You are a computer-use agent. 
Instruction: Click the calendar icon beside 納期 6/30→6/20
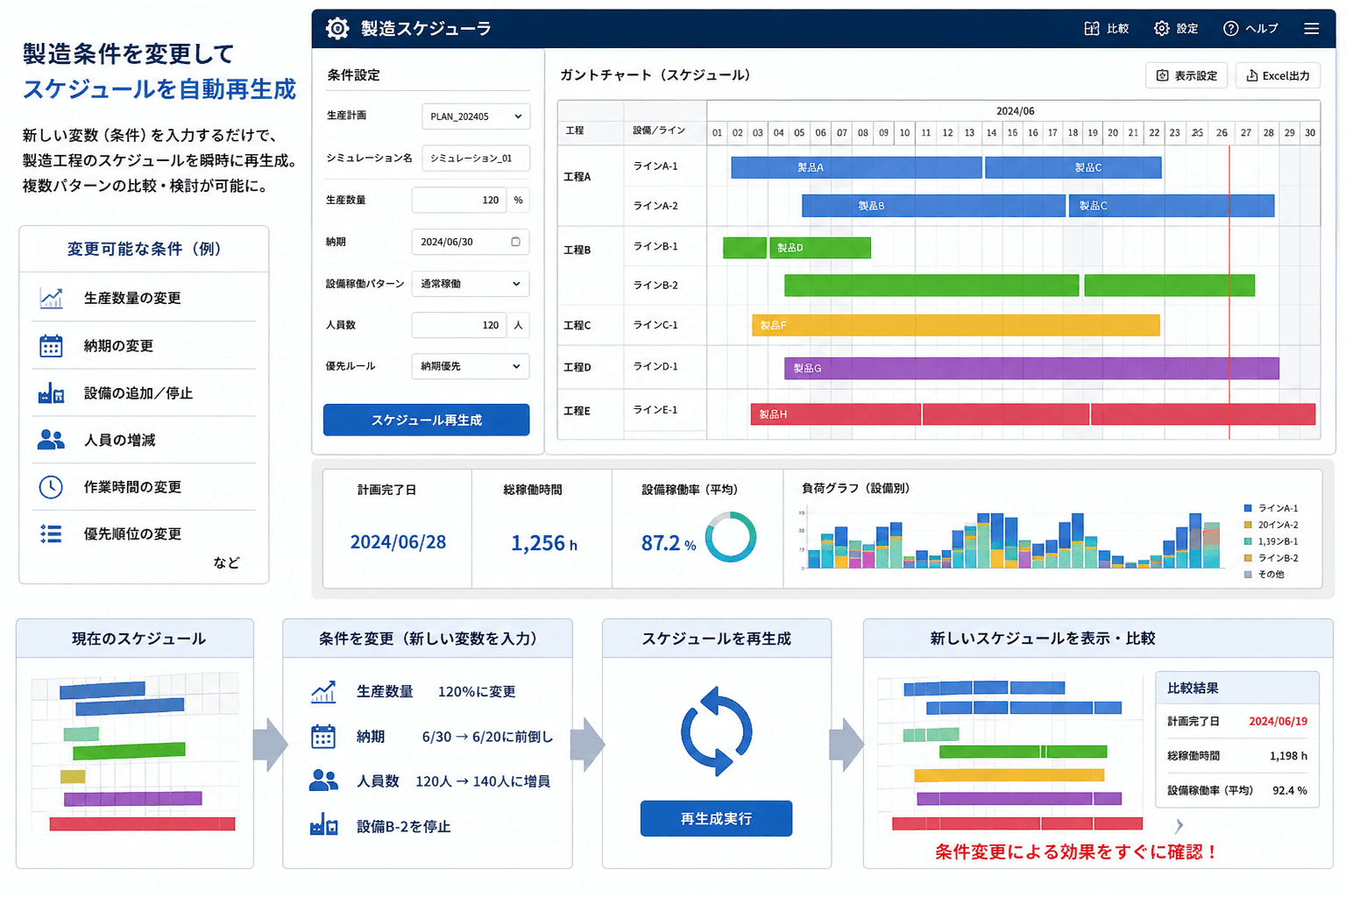coord(323,737)
